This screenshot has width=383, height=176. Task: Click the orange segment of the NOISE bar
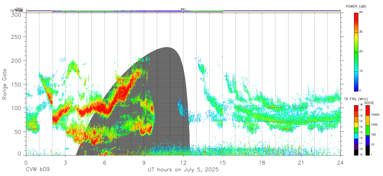click(367, 120)
